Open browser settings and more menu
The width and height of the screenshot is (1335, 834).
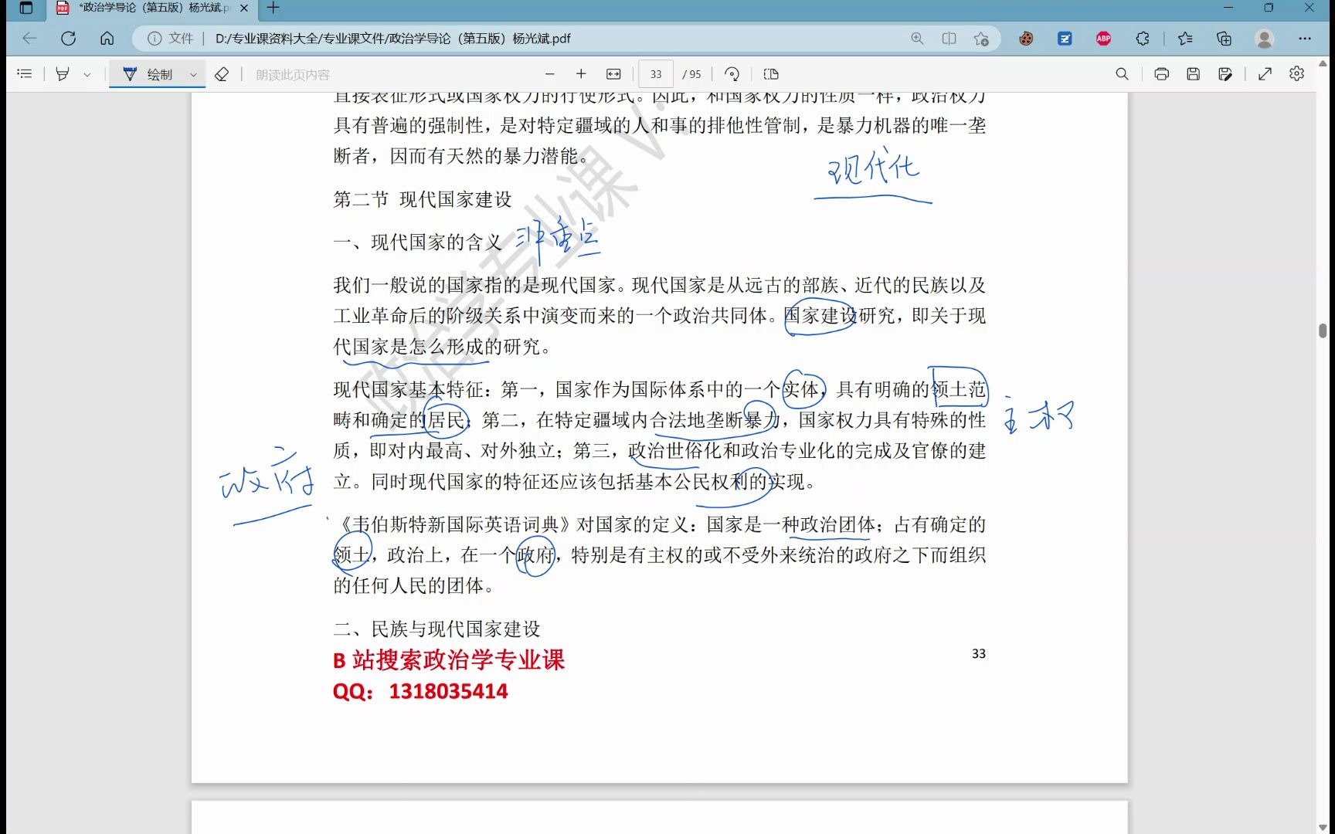[1305, 39]
